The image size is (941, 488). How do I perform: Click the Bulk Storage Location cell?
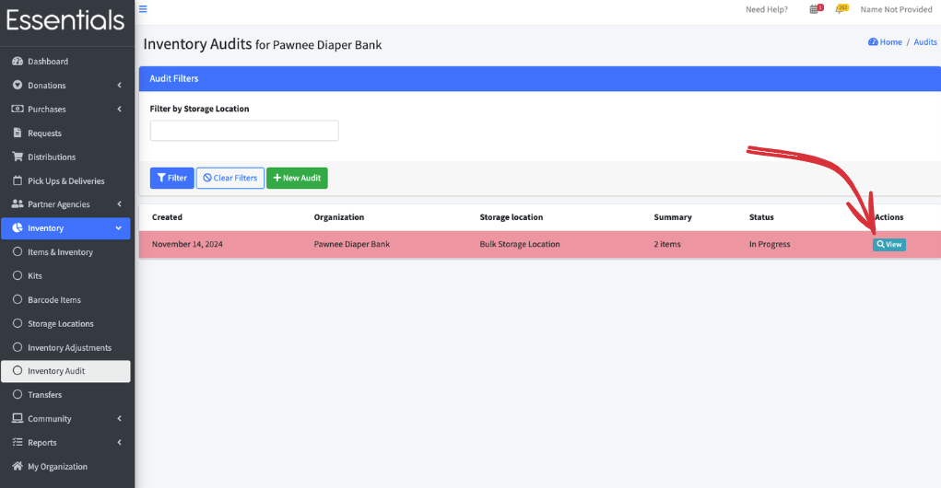520,244
